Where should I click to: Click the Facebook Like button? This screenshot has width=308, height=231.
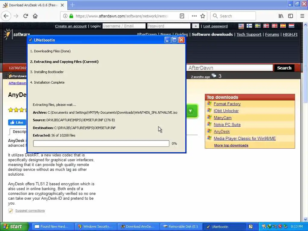click(17, 122)
